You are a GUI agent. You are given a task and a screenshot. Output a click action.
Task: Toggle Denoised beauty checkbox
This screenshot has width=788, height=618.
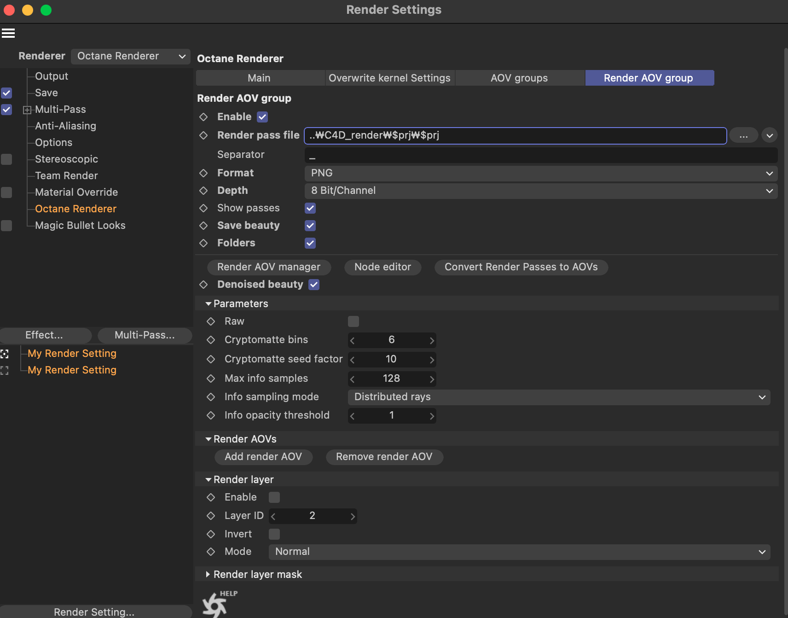point(314,285)
